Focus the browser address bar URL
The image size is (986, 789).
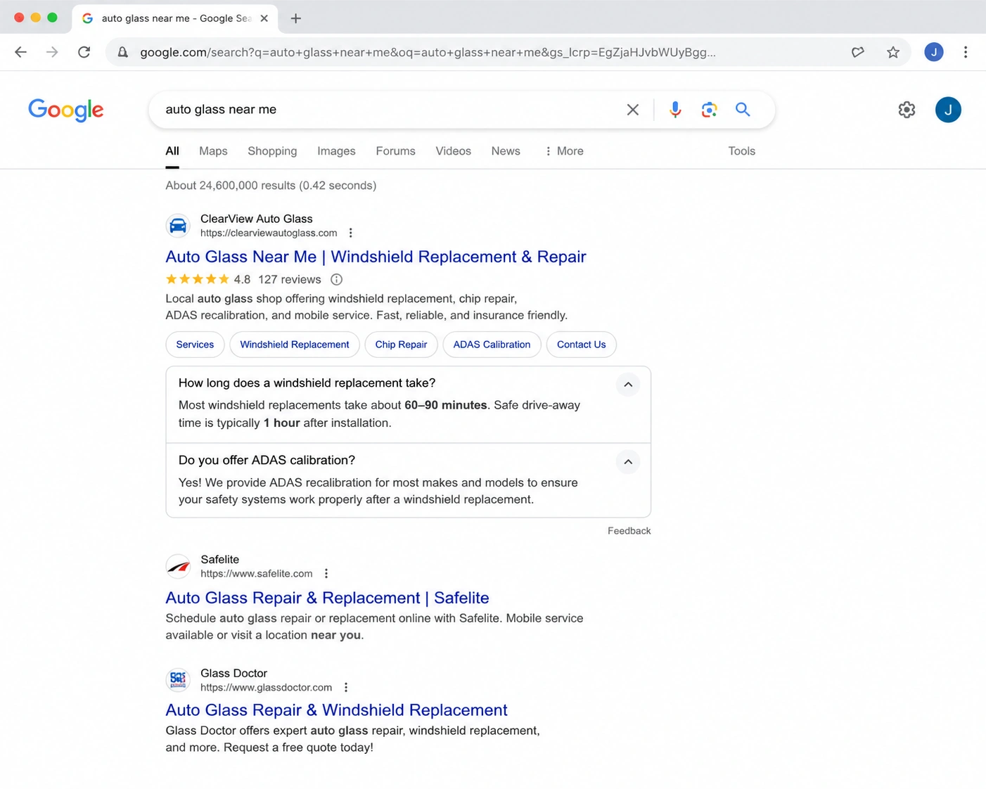[428, 52]
